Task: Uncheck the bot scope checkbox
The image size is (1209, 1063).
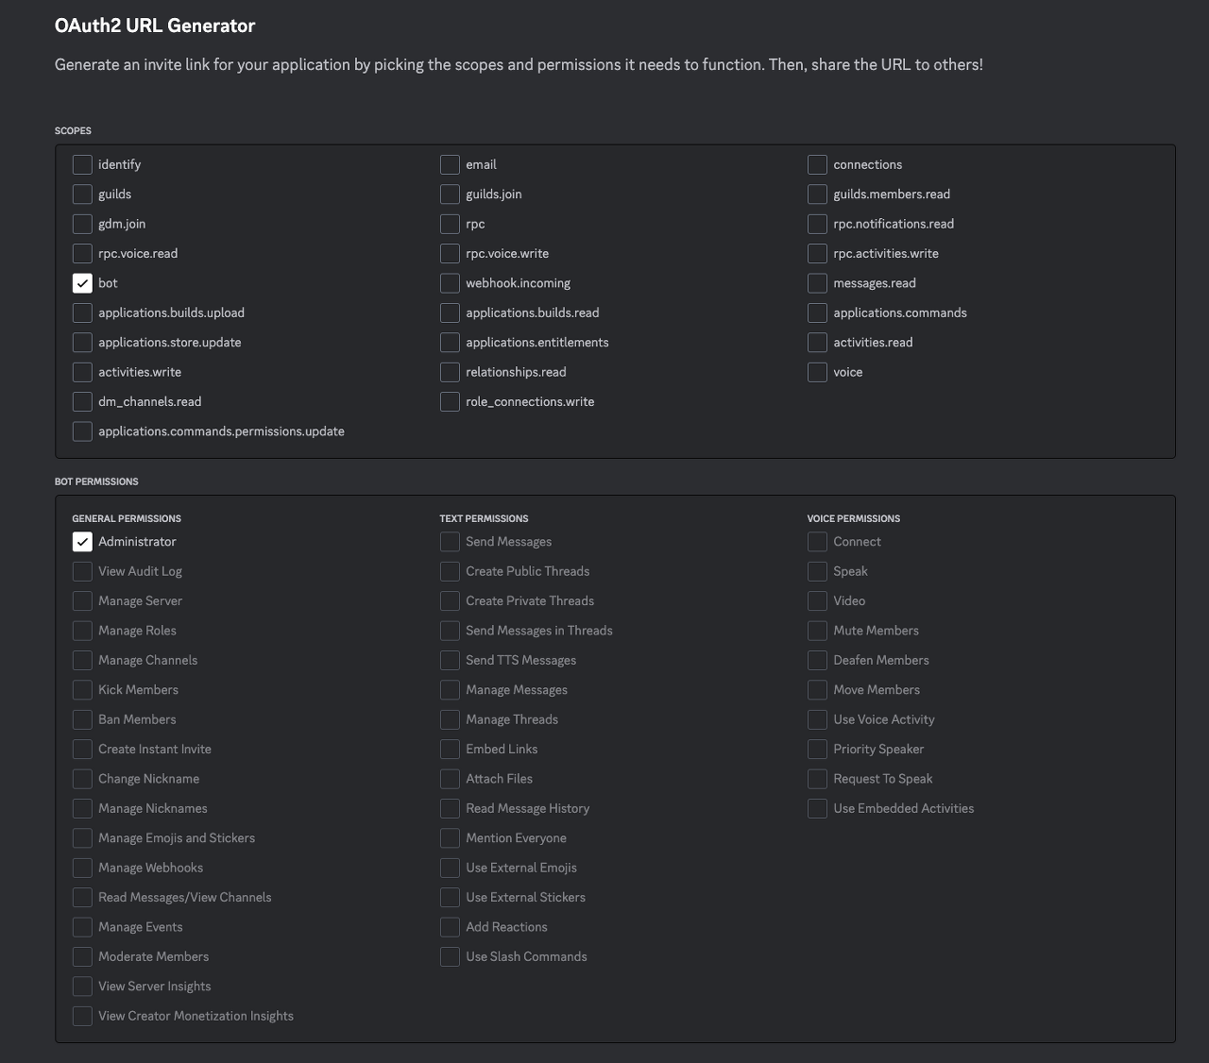Action: 82,283
